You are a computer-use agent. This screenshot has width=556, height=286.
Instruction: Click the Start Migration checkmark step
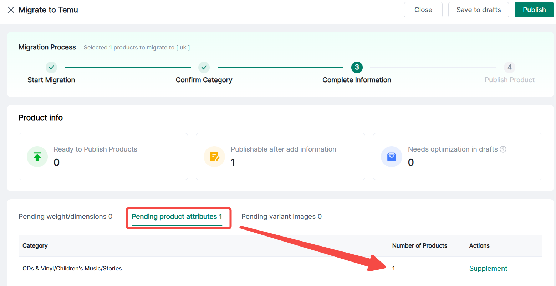tap(51, 67)
